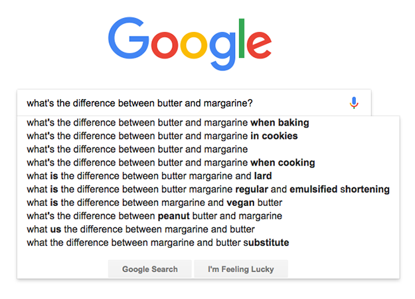Choose the 'what us the difference' suggestion

(x=208, y=229)
